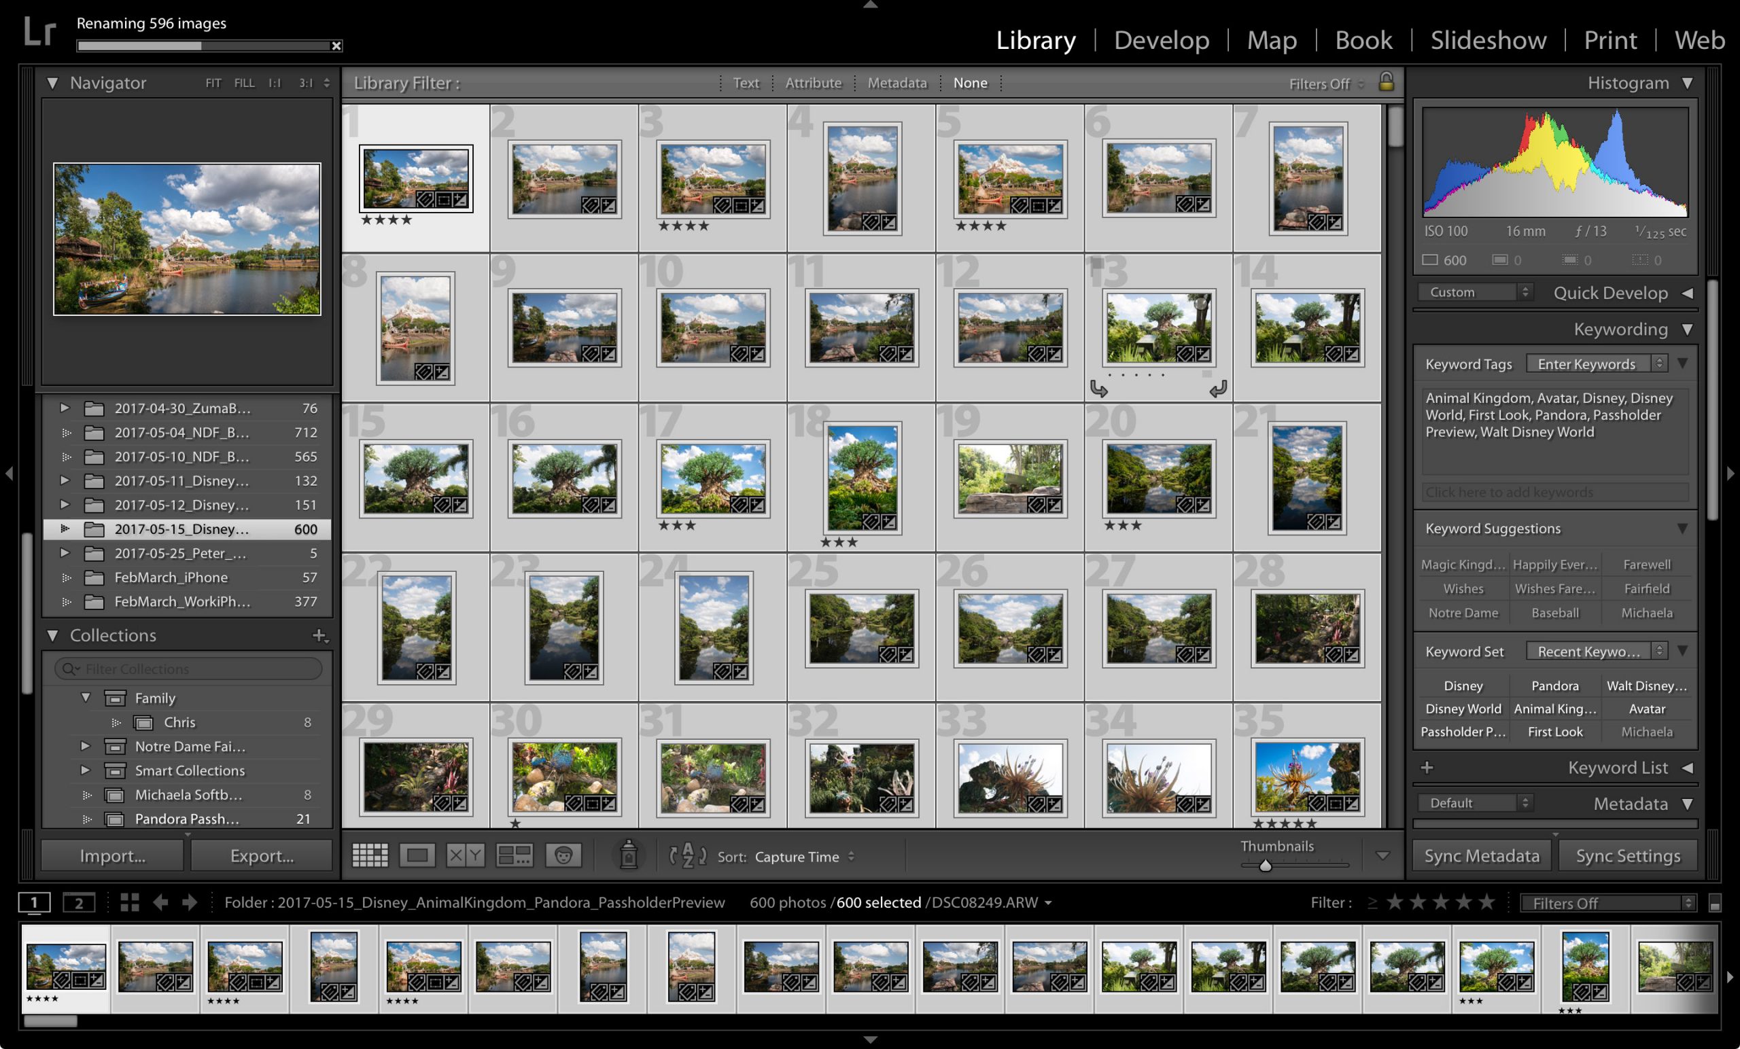
Task: Enable Text filter in Library Filter
Action: (746, 83)
